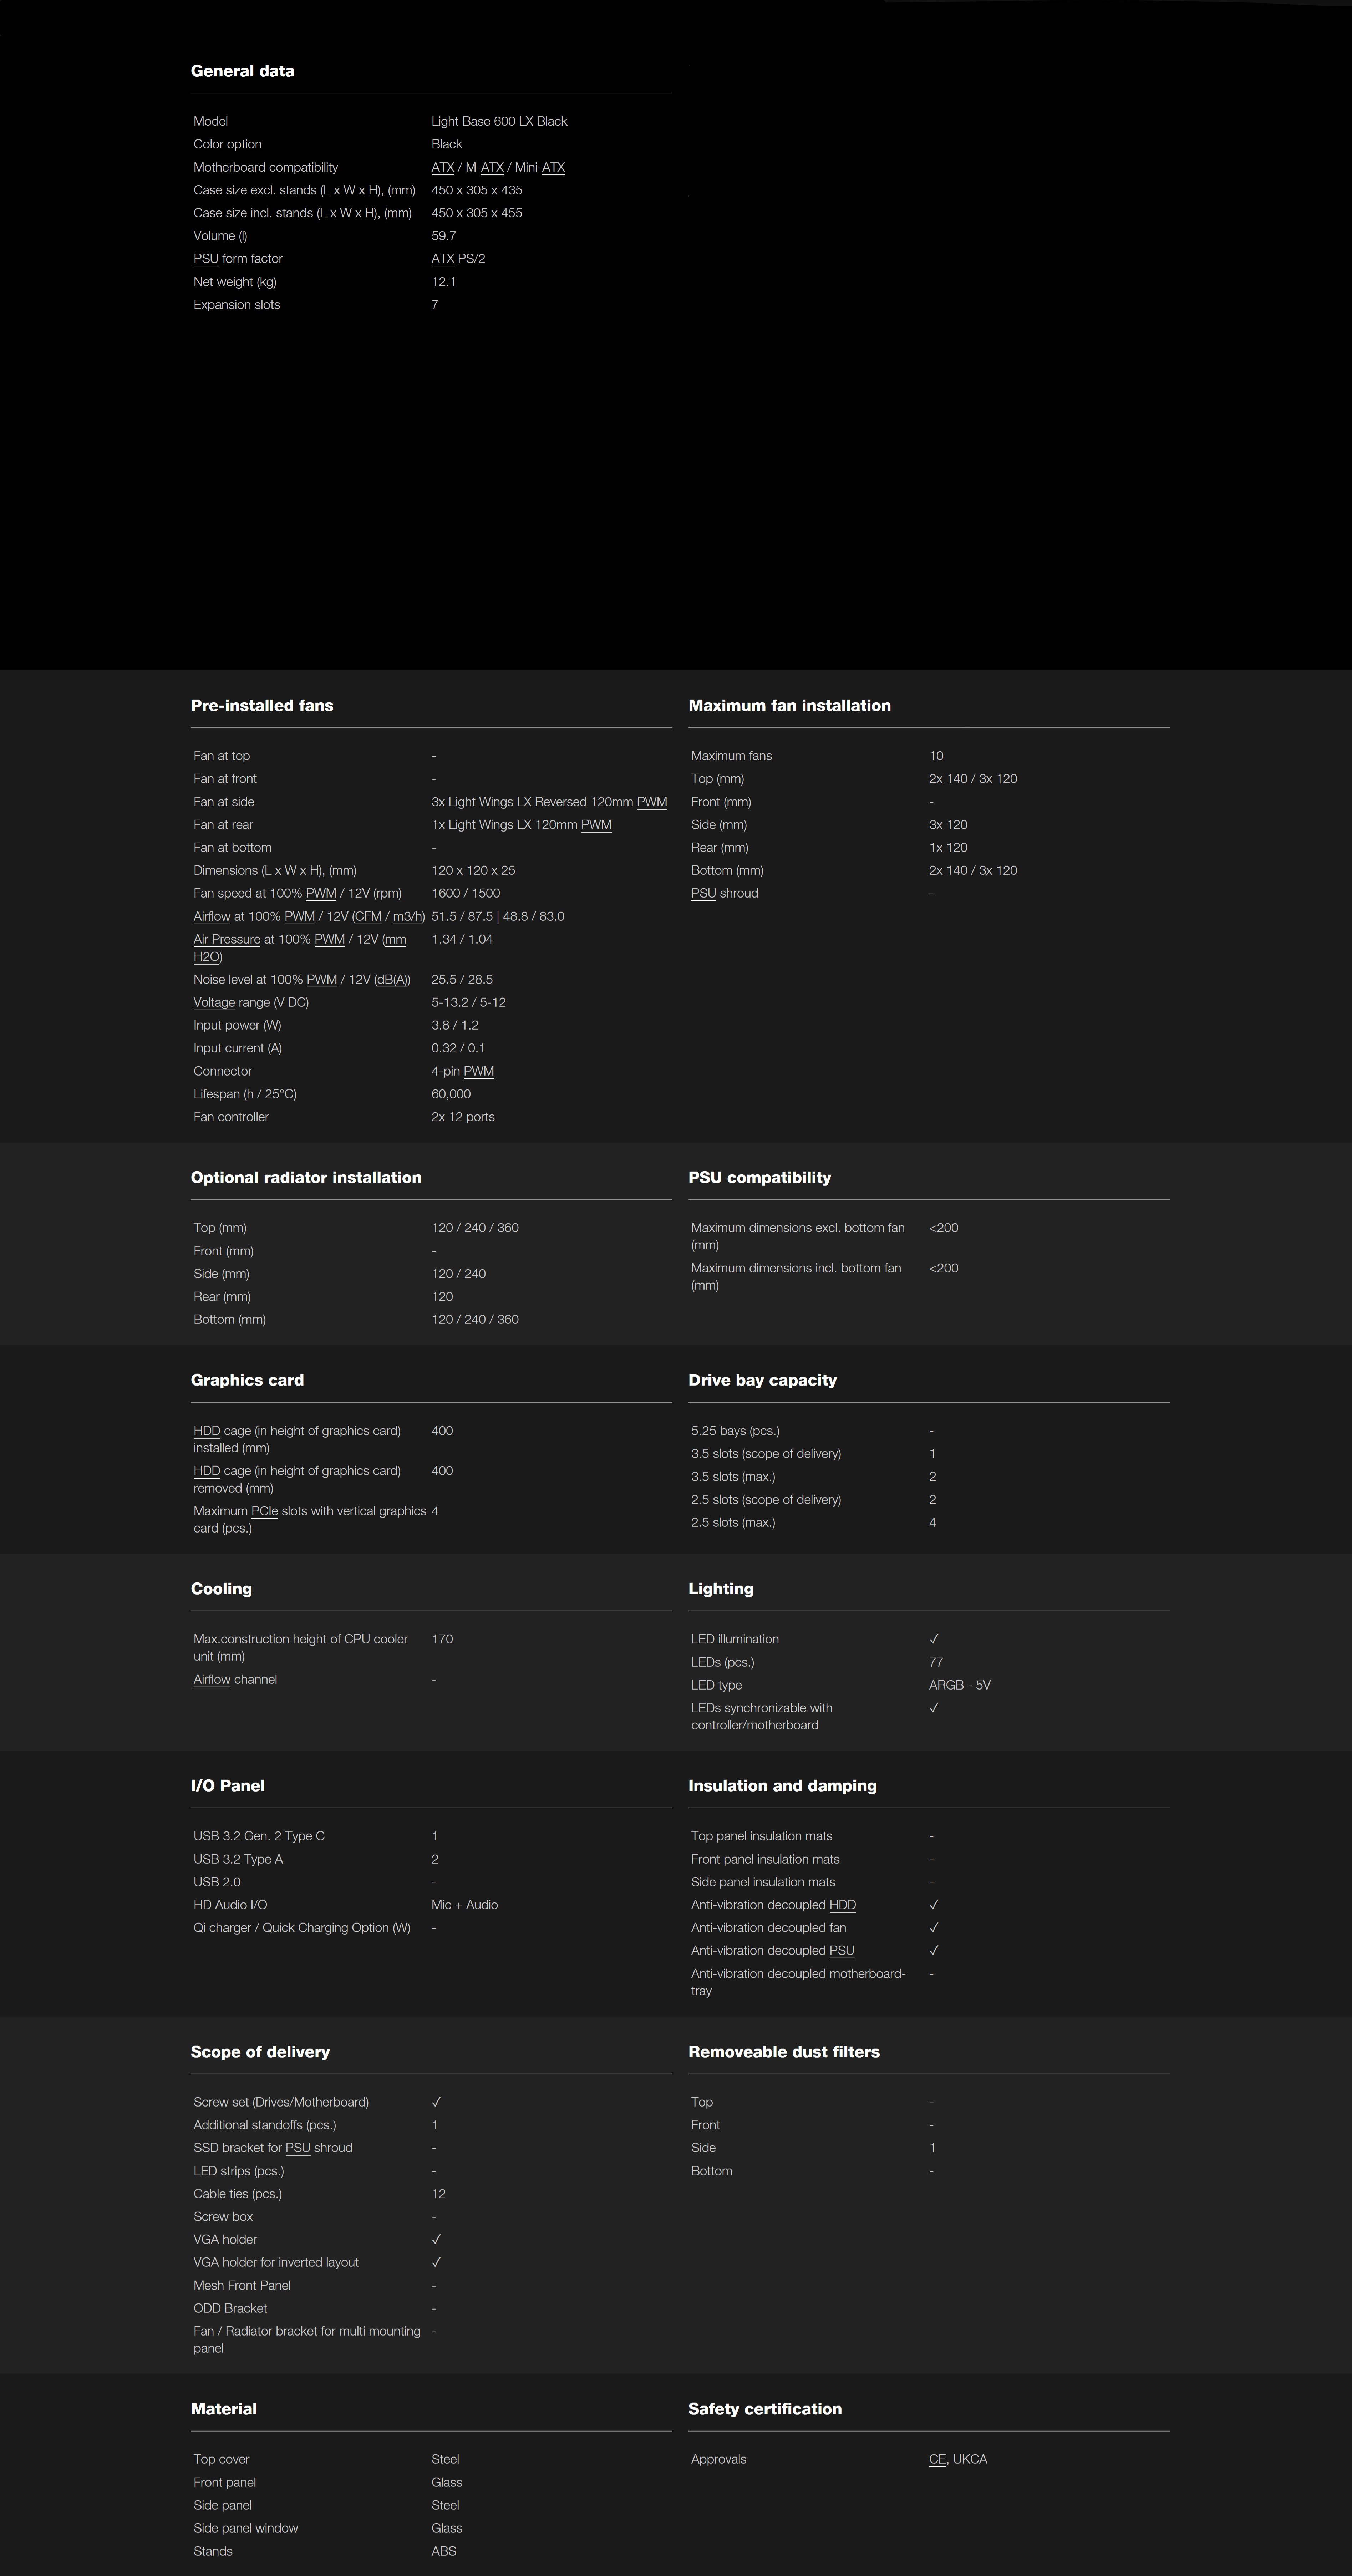
Task: Click the 'General data' heading
Action: 243,71
